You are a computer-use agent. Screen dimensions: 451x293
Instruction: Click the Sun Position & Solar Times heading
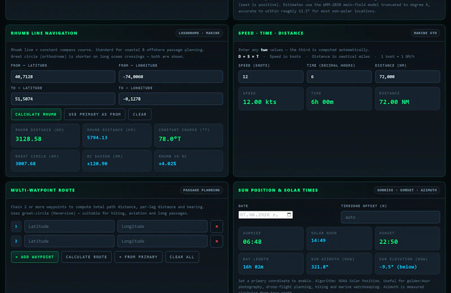pos(278,190)
